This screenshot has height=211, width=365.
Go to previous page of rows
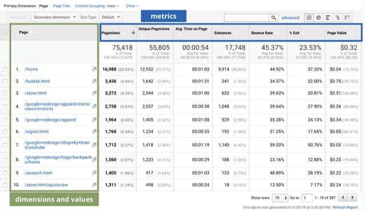[343, 197]
